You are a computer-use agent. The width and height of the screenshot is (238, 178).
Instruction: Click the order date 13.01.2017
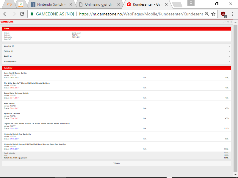pos(76,37)
